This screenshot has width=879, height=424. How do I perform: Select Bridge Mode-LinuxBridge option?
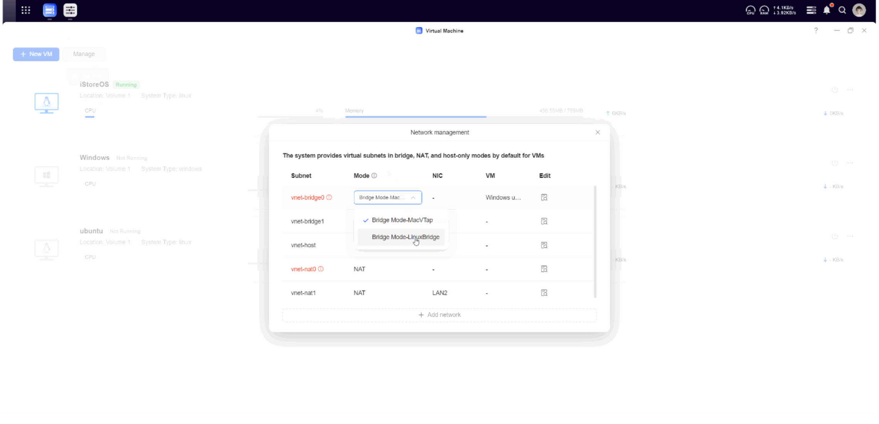[405, 237]
